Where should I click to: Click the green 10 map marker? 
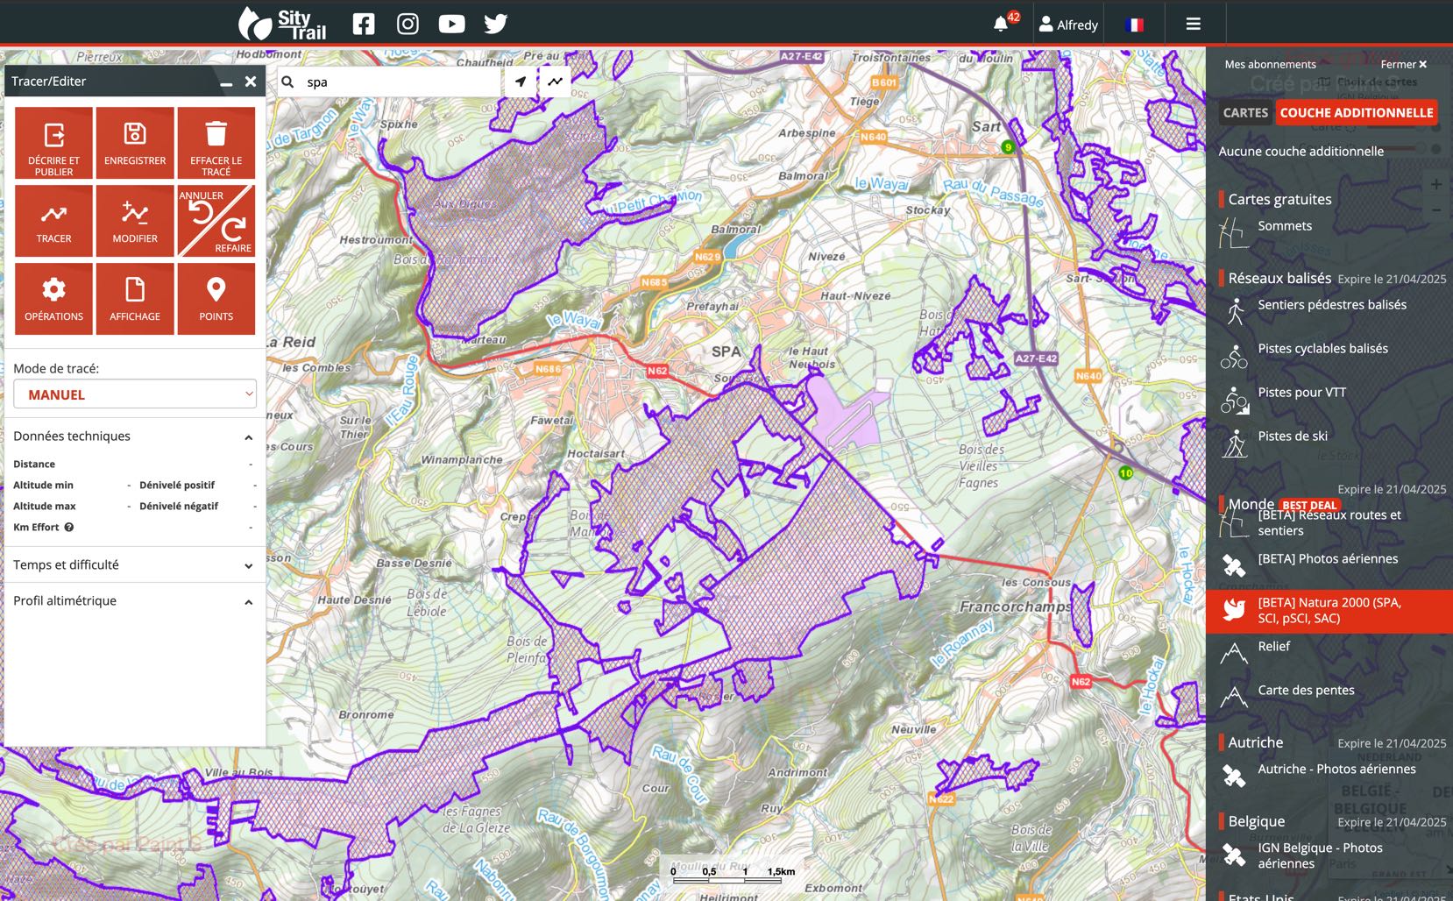pos(1125,472)
